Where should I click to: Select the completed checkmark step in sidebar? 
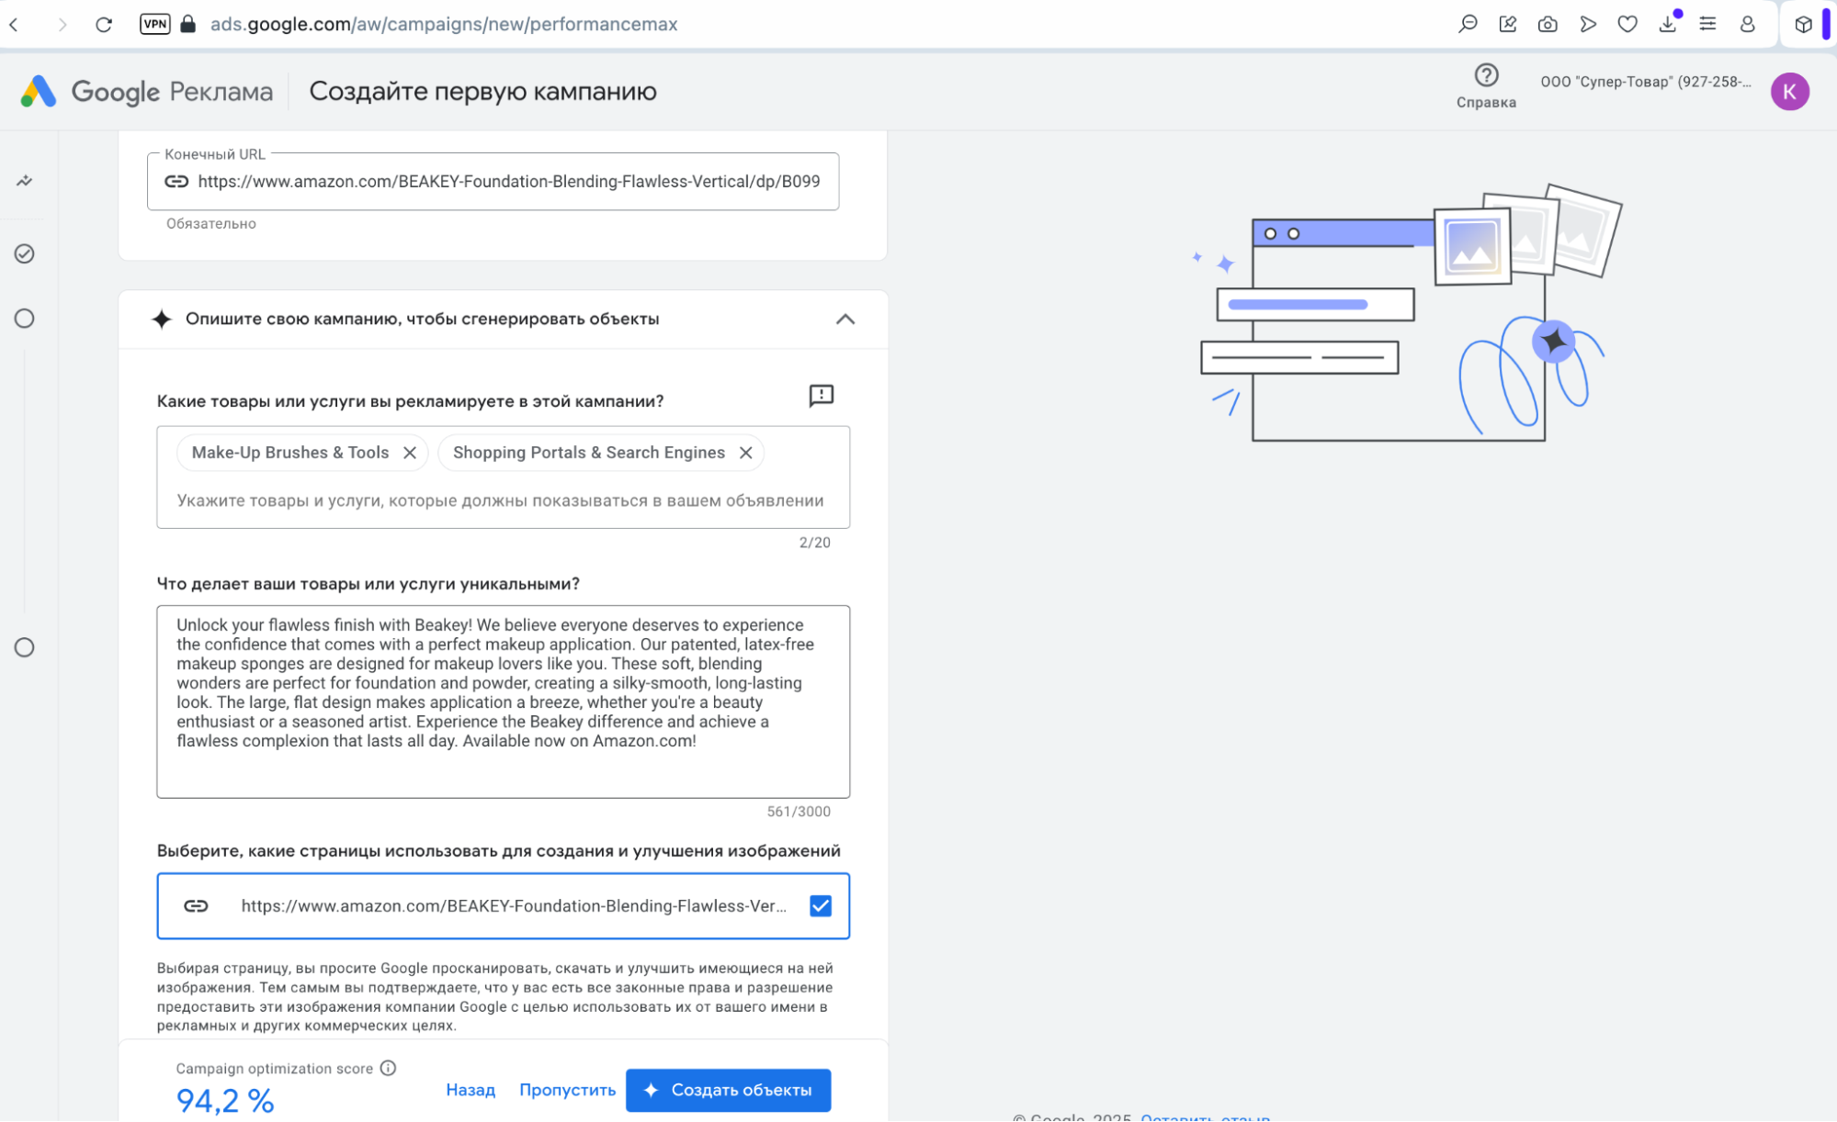pos(25,253)
